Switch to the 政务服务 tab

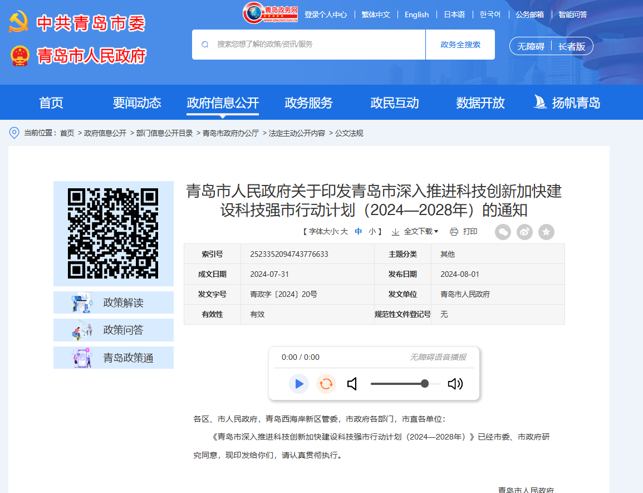click(308, 102)
